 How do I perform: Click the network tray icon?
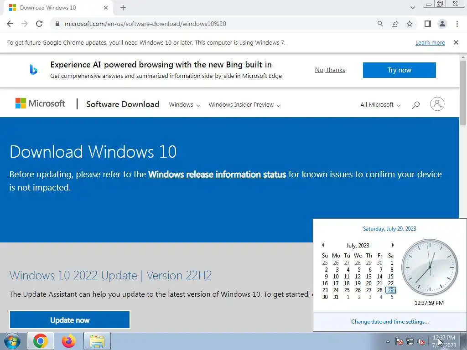[410, 341]
